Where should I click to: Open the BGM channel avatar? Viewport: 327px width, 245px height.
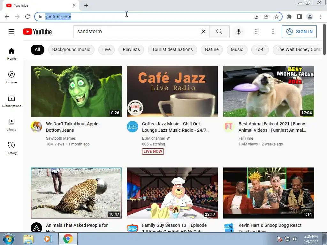[133, 127]
